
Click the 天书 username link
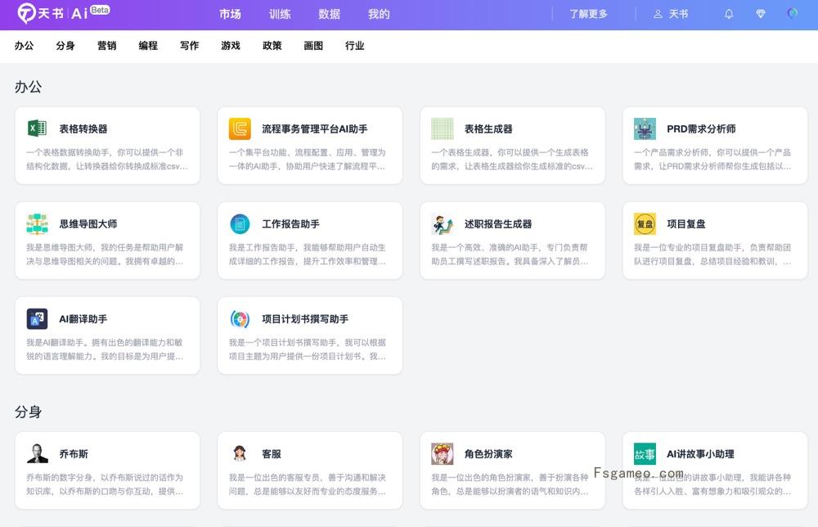tap(678, 14)
